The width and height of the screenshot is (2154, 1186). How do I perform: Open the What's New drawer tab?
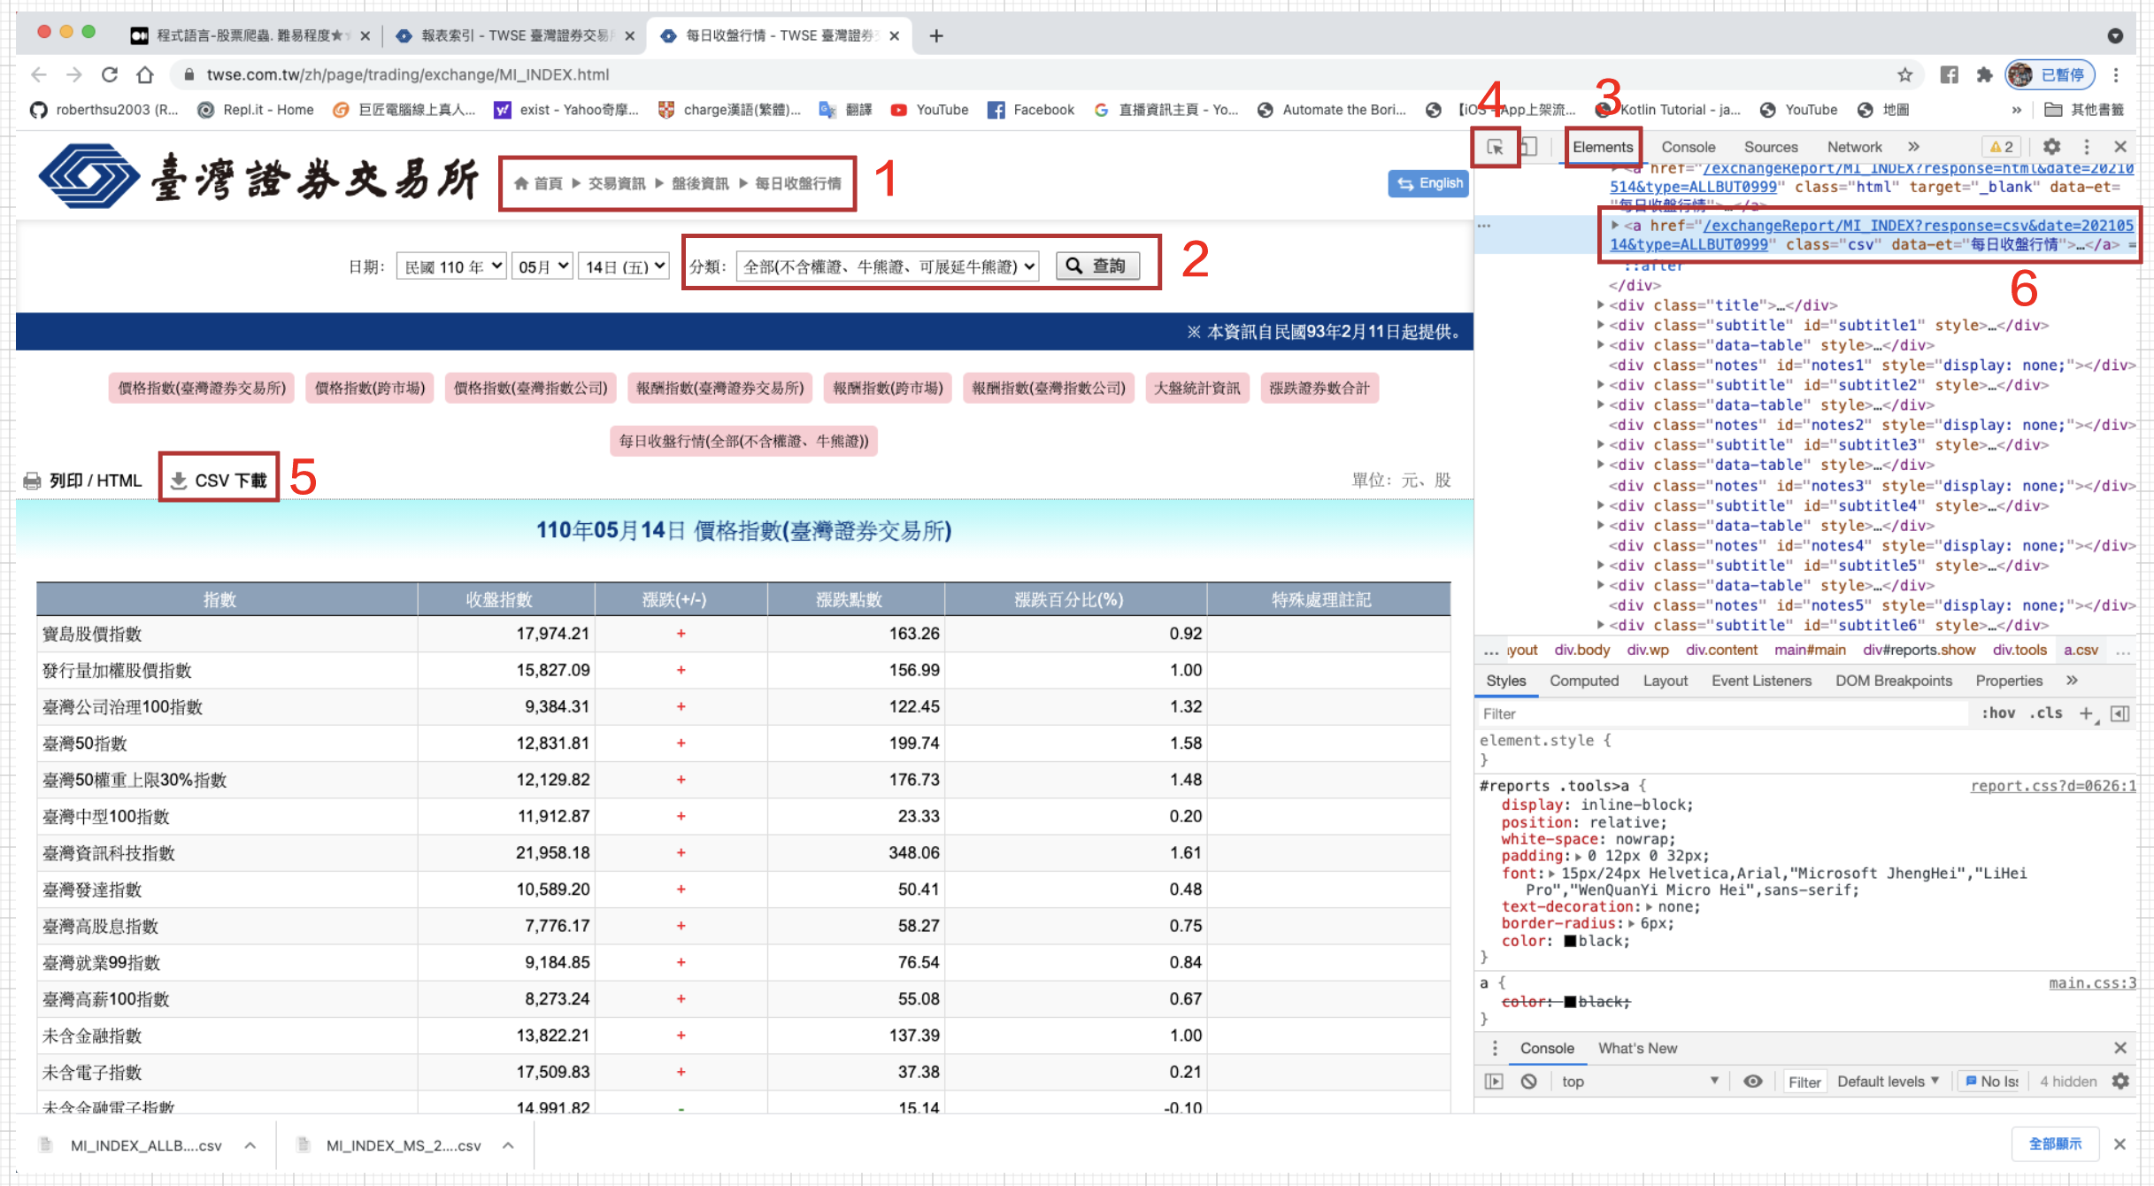[1637, 1048]
